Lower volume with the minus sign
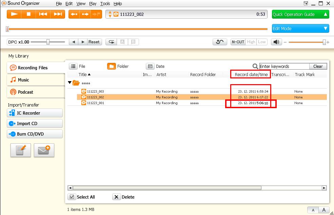Image resolution: width=334 pixels, height=215 pixels. point(285,42)
